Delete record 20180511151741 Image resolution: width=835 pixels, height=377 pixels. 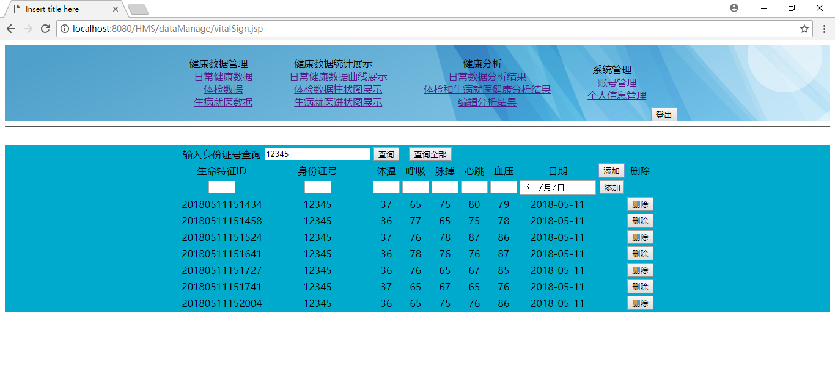tap(640, 287)
